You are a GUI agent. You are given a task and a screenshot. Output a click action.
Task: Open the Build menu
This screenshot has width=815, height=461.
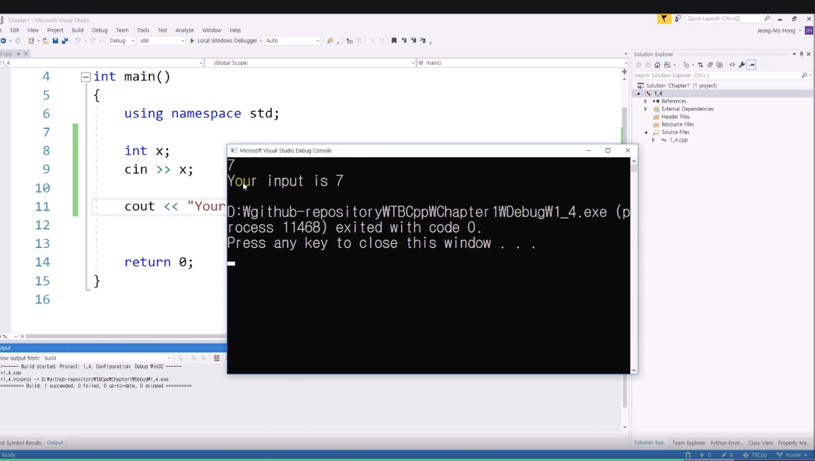[x=78, y=31]
